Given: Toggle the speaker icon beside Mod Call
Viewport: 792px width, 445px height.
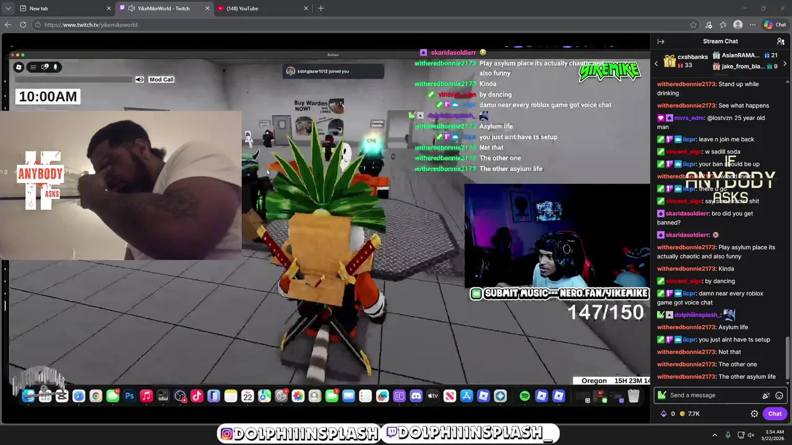Looking at the screenshot, I should coord(140,80).
